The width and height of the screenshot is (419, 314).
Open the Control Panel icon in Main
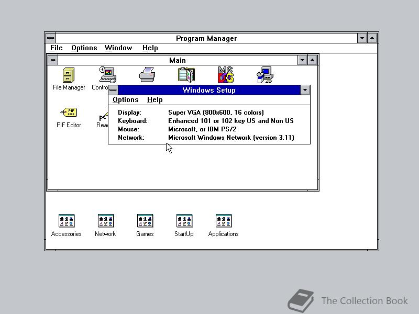coord(108,75)
